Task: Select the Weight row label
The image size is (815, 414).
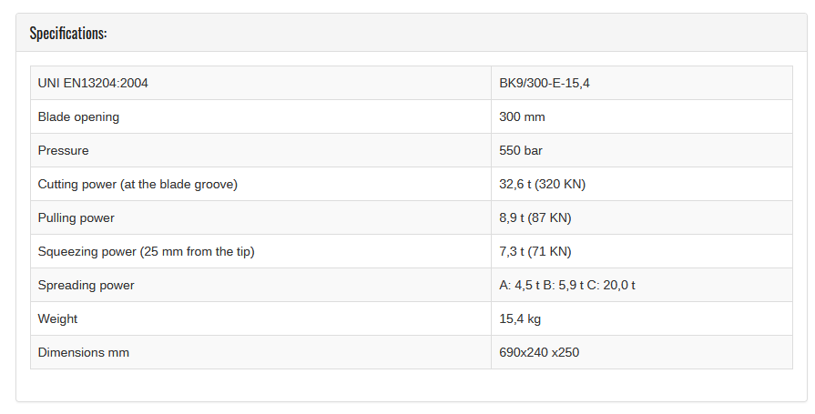Action: (x=57, y=319)
